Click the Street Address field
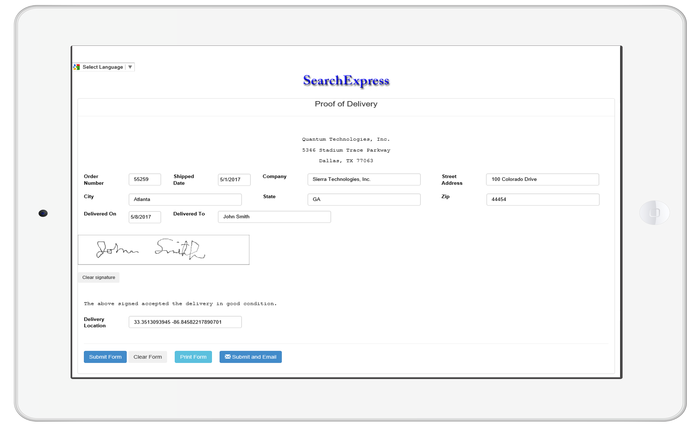This screenshot has width=698, height=428. (542, 179)
